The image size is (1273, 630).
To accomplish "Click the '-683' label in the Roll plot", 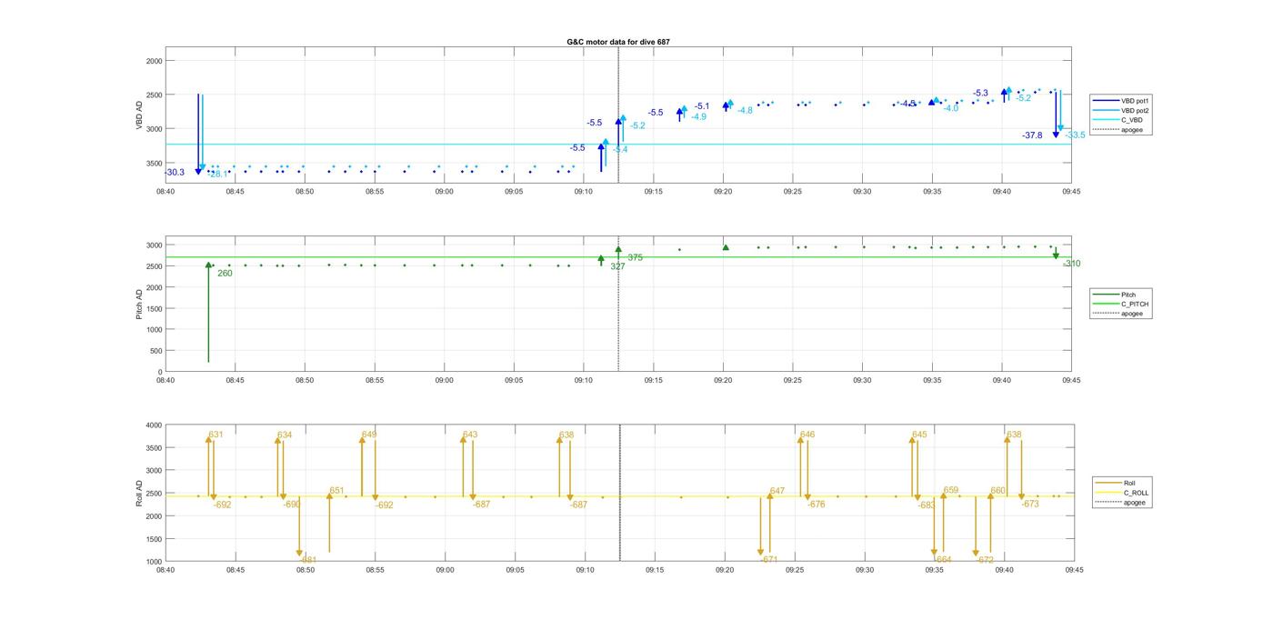I will 927,505.
